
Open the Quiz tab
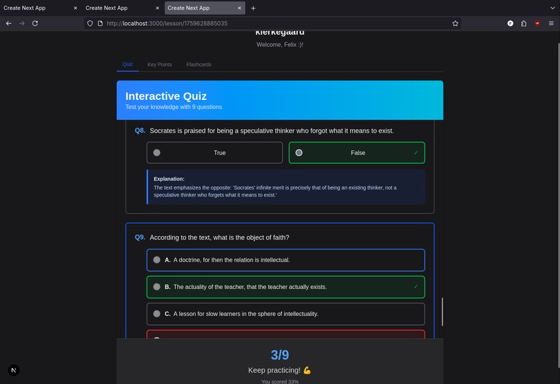point(128,65)
